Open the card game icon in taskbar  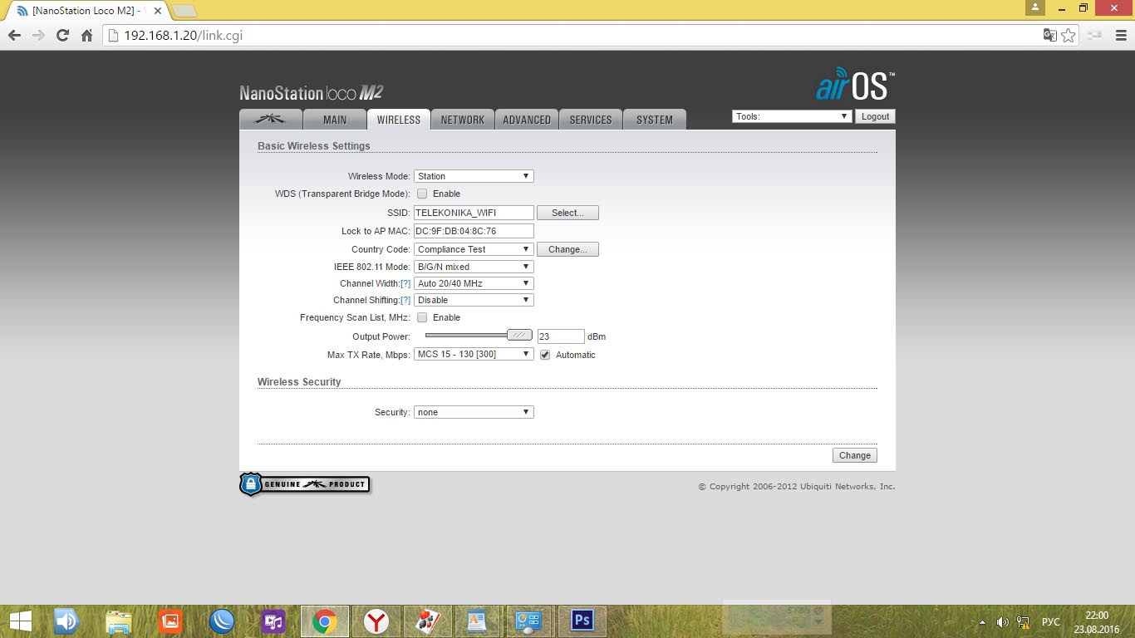point(428,621)
